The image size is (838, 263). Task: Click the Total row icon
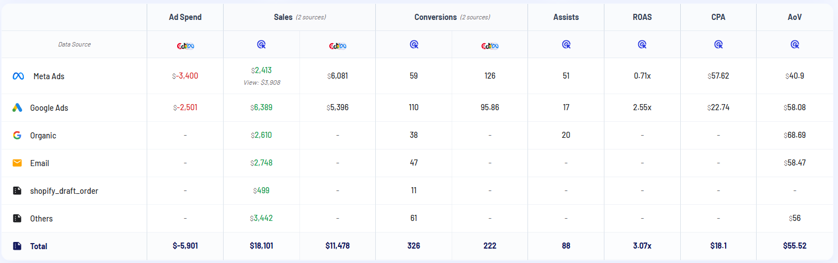(x=17, y=246)
